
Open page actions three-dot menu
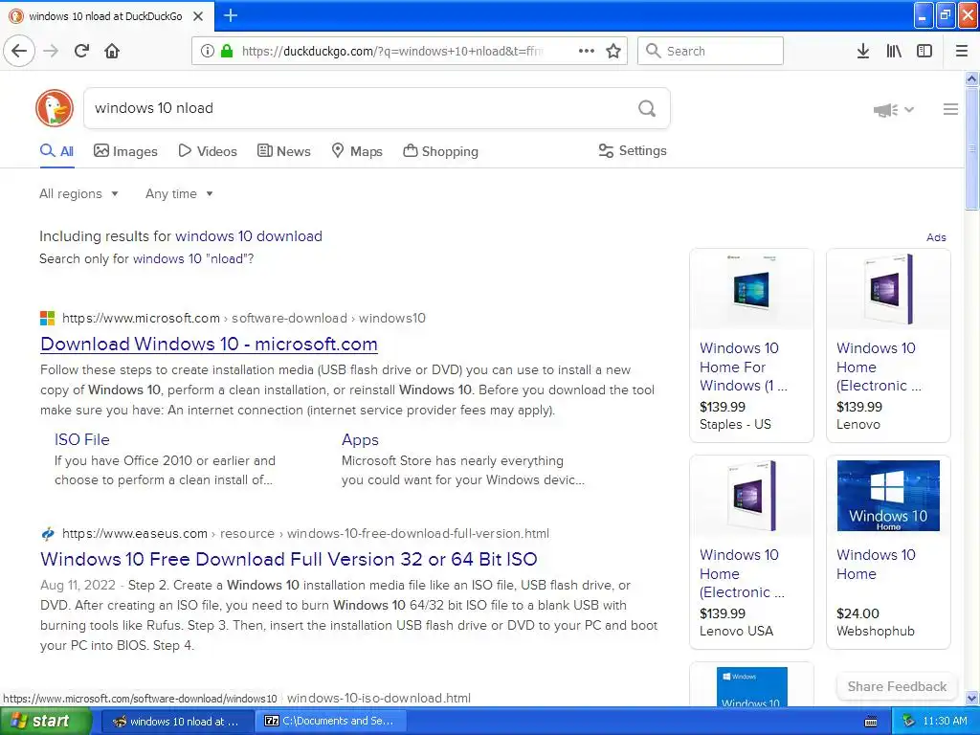pos(587,51)
